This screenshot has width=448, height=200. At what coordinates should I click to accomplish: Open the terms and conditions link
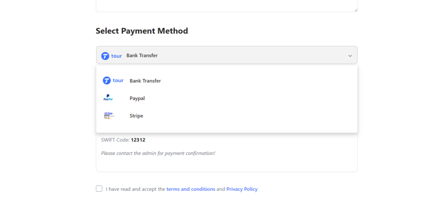tap(191, 189)
